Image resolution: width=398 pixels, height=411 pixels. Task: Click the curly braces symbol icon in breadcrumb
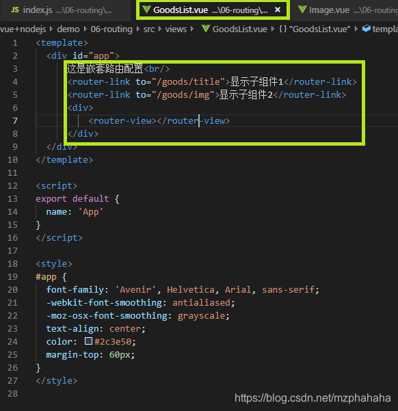pos(283,29)
